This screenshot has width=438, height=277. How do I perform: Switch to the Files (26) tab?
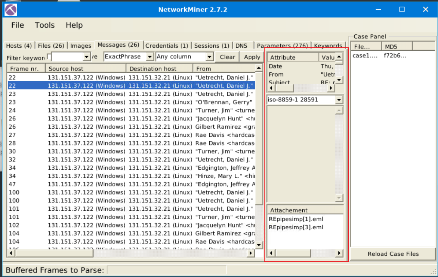(x=51, y=46)
